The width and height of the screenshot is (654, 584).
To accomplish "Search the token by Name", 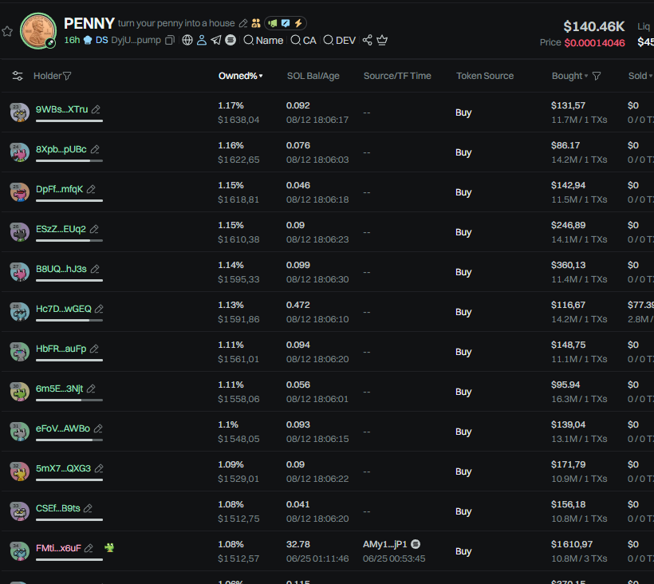I will point(263,40).
